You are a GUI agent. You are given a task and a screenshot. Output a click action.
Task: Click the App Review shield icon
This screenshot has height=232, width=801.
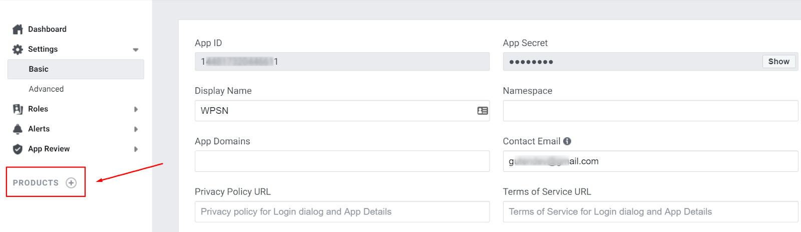click(x=18, y=149)
